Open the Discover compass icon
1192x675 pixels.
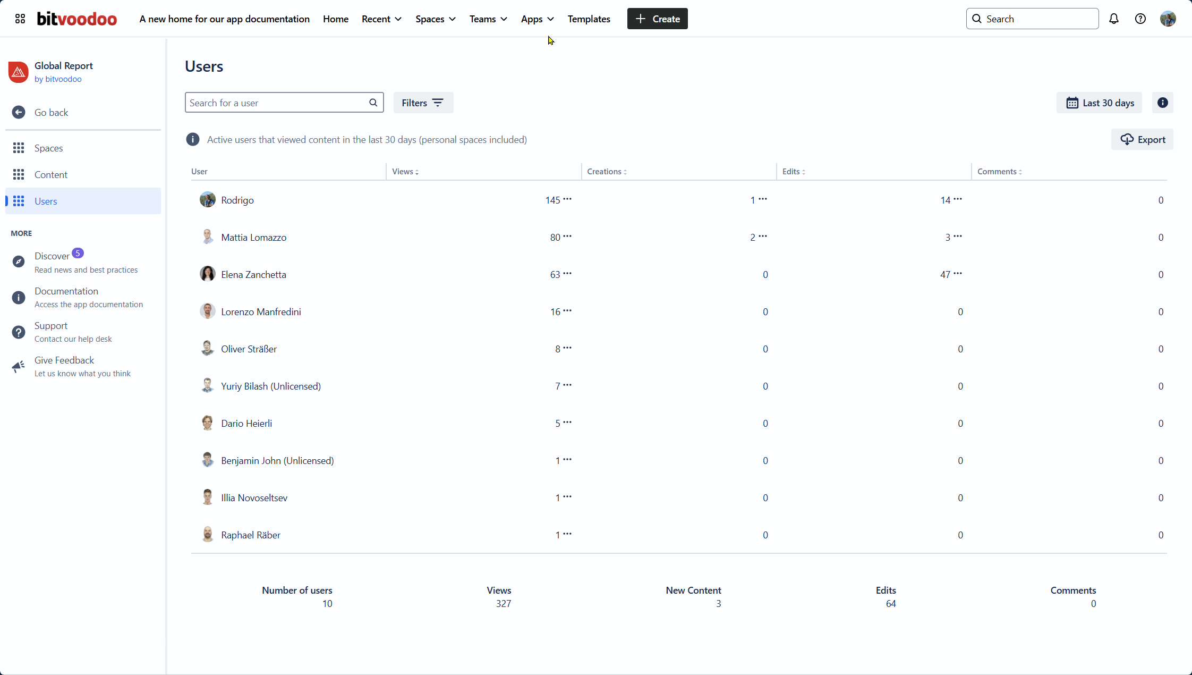19,261
